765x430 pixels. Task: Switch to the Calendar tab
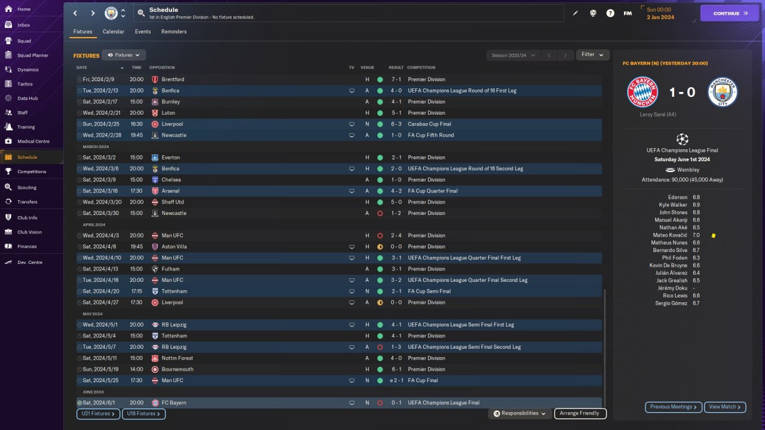(x=114, y=32)
